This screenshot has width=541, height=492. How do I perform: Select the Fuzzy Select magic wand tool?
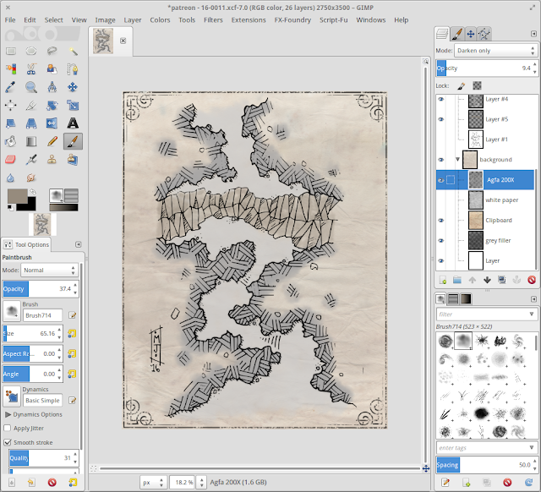pyautogui.click(x=73, y=51)
